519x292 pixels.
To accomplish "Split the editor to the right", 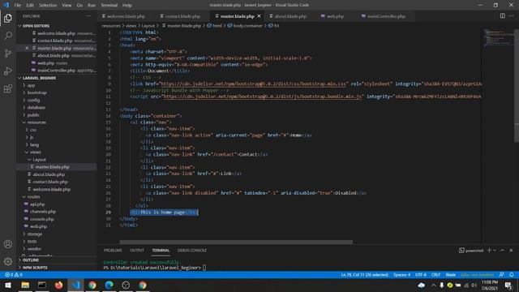I will click(503, 16).
